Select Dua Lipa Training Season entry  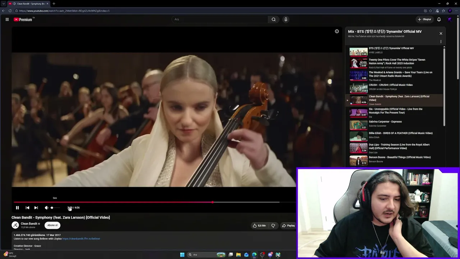(x=394, y=148)
